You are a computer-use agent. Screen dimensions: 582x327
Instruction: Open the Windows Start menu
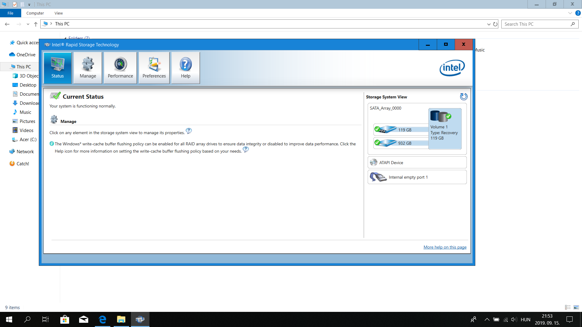9,319
